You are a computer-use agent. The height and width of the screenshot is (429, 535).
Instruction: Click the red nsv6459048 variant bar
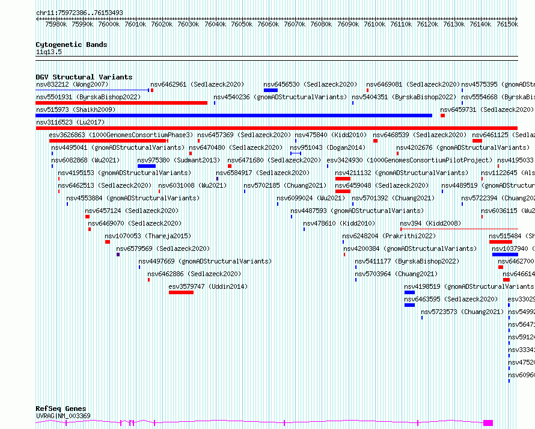coord(343,191)
